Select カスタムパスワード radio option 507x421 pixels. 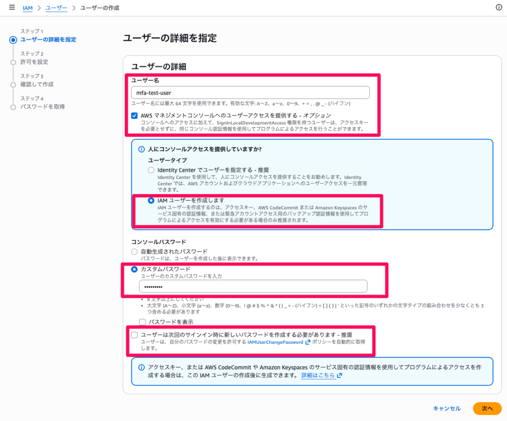click(134, 269)
